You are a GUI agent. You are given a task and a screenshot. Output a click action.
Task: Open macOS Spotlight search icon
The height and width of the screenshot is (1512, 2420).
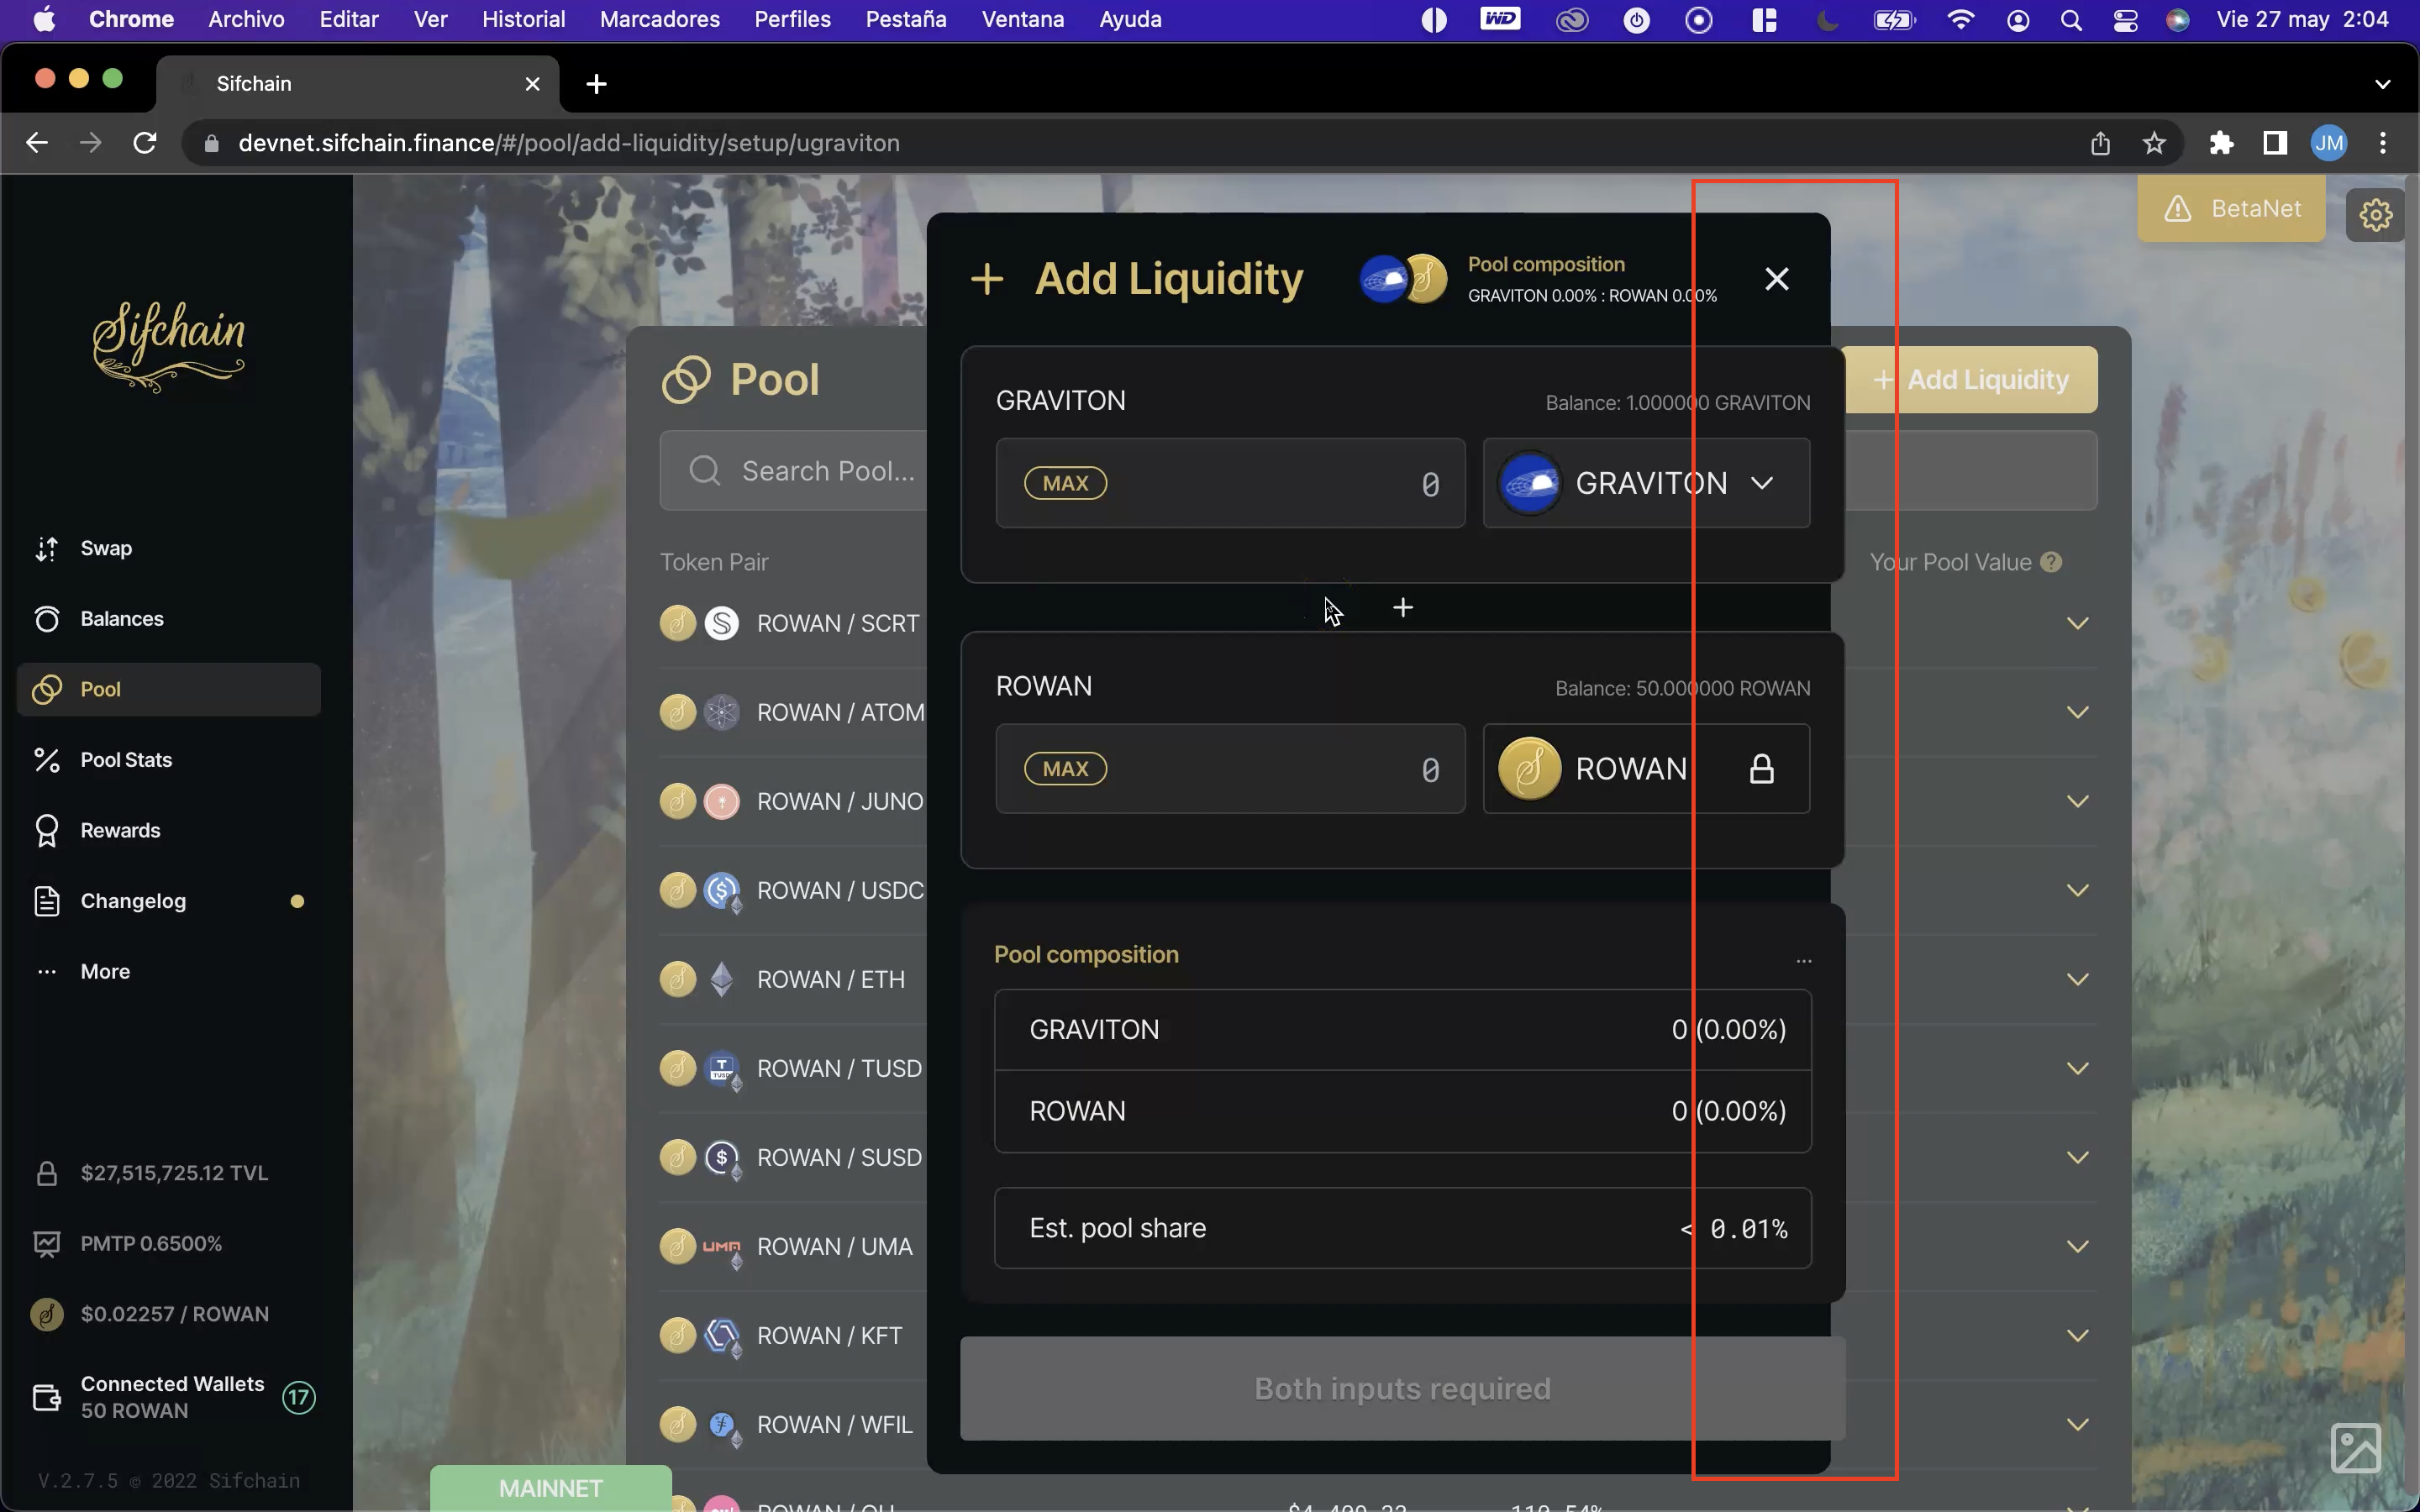click(x=2071, y=20)
